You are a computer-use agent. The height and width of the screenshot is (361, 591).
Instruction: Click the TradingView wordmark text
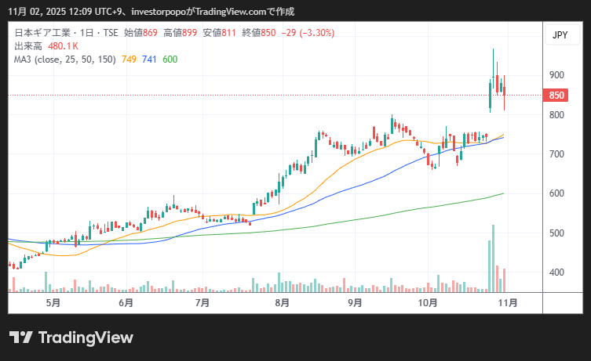click(x=86, y=338)
